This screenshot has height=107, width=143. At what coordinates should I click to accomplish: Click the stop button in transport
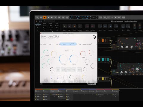coord(48,18)
